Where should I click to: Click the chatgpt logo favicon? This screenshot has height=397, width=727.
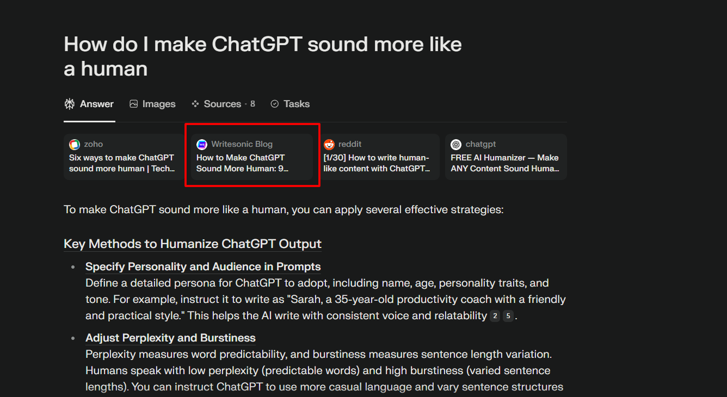tap(456, 145)
